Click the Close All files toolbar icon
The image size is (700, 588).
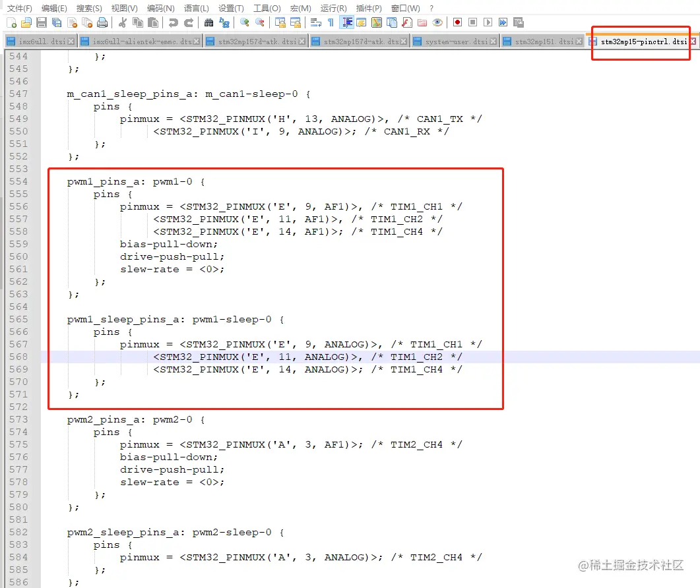(87, 22)
